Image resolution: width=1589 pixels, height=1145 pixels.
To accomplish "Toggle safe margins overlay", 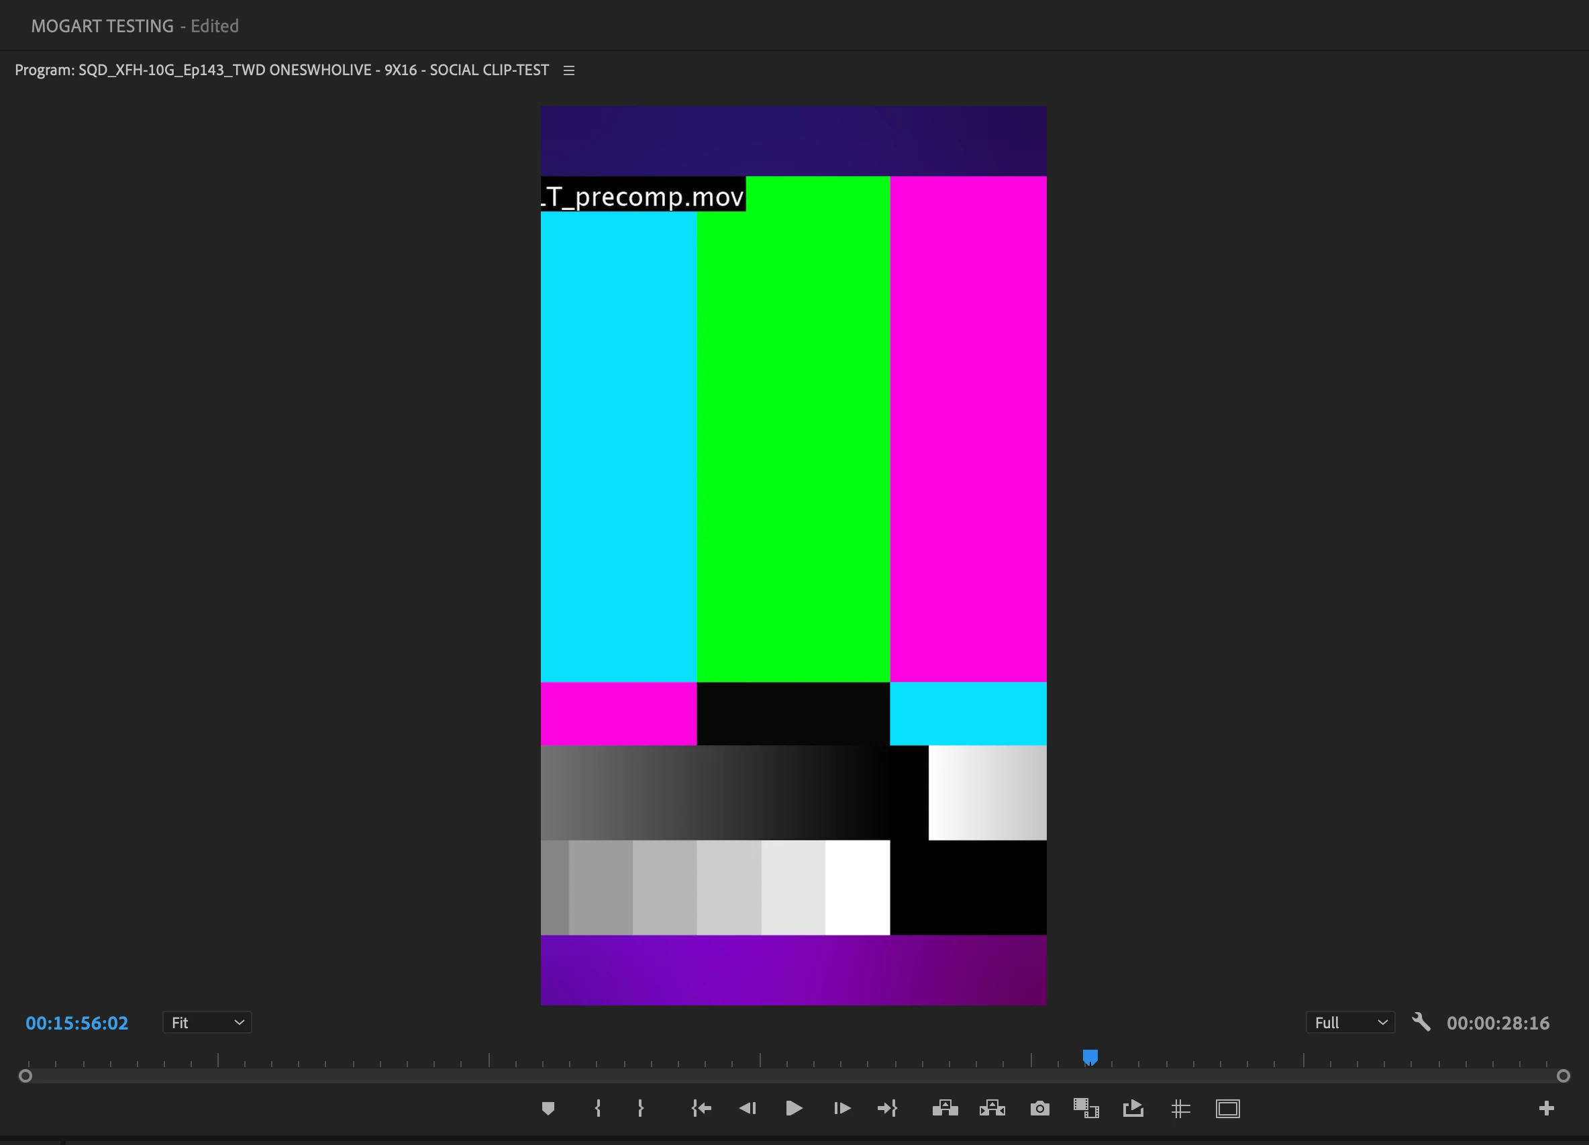I will [x=1227, y=1109].
